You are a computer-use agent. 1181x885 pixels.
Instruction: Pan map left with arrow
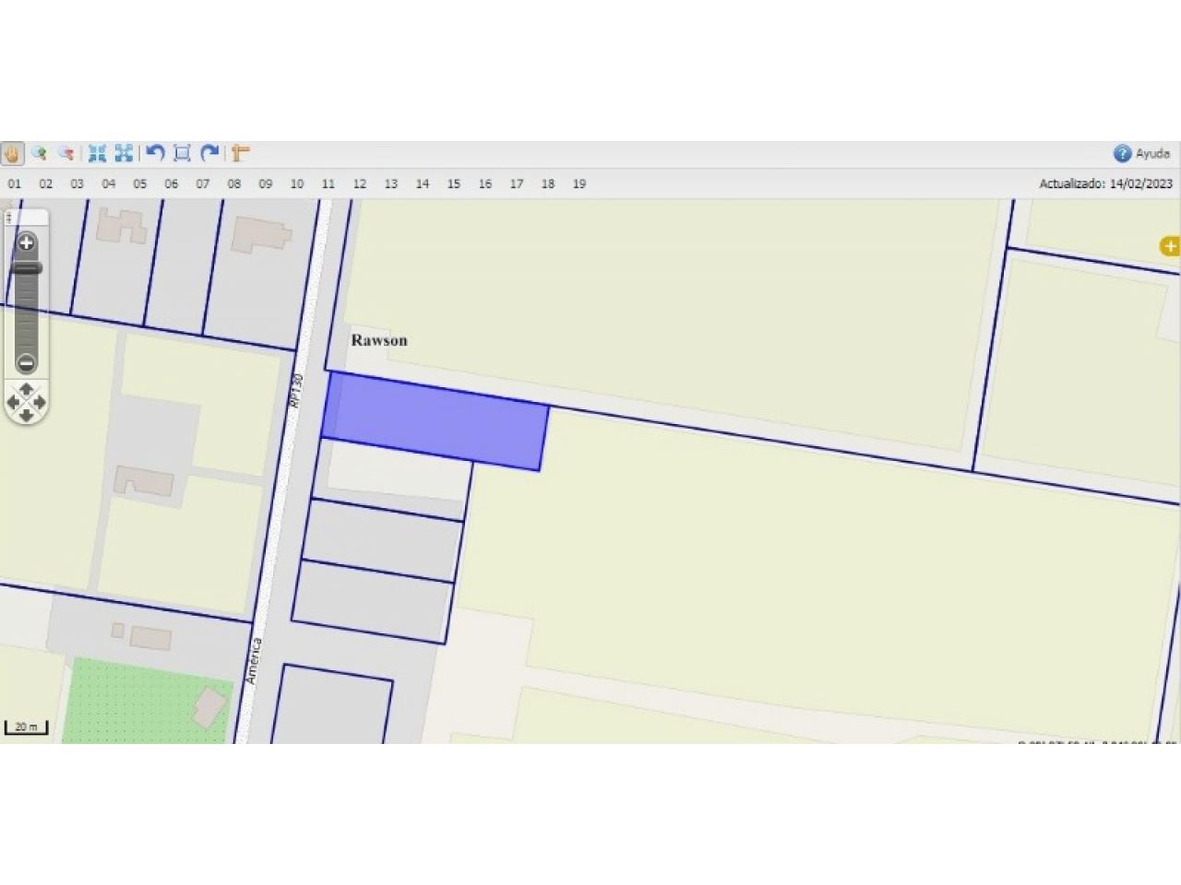click(13, 403)
